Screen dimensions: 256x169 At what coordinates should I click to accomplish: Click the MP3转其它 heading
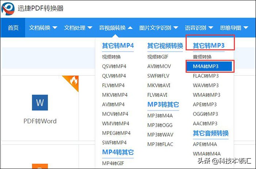(163, 105)
